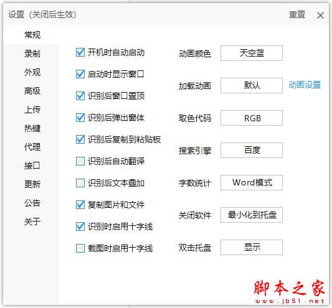Open the 上传 settings tab

pos(32,110)
